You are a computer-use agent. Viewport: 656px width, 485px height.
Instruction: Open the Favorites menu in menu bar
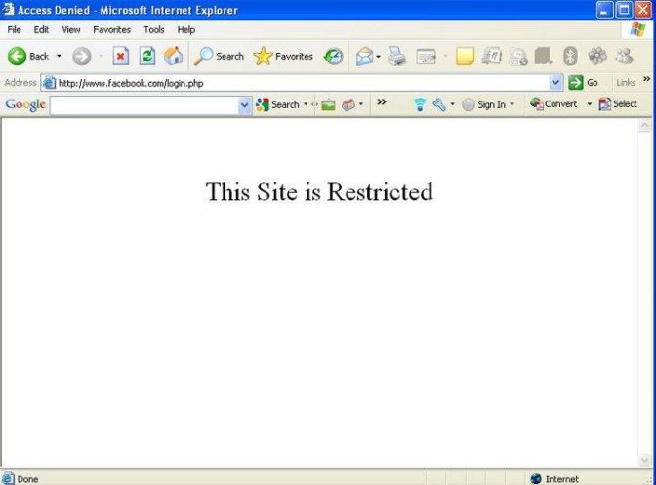(111, 29)
